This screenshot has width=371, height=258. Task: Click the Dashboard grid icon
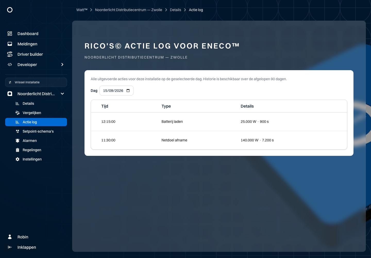(10, 34)
